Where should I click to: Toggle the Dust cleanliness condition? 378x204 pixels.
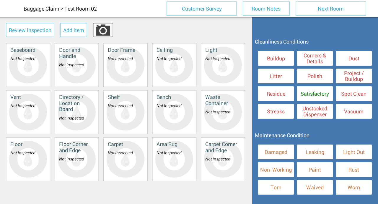(354, 58)
